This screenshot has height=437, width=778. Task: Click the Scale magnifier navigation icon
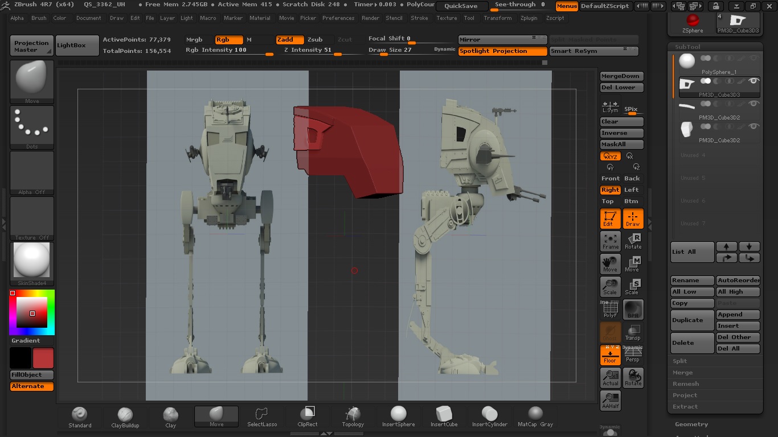[x=611, y=287]
